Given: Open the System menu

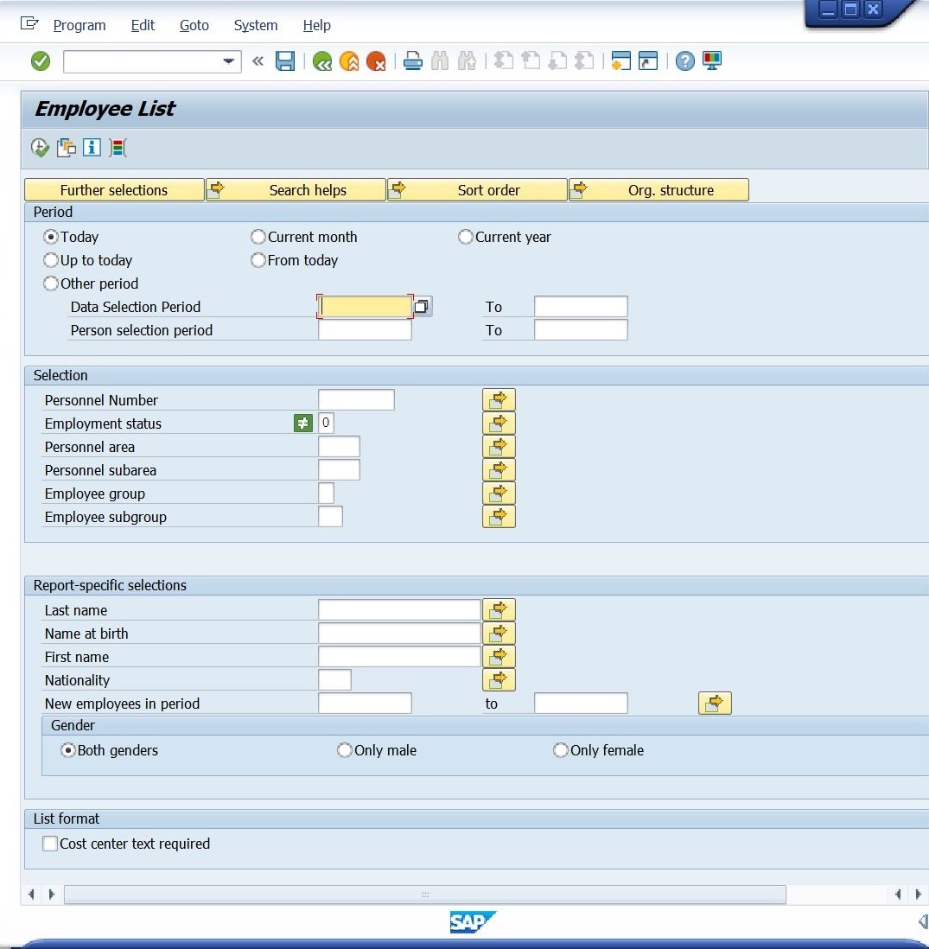Looking at the screenshot, I should coord(255,25).
